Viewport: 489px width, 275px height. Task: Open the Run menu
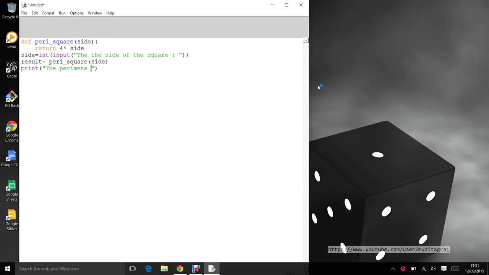click(62, 13)
